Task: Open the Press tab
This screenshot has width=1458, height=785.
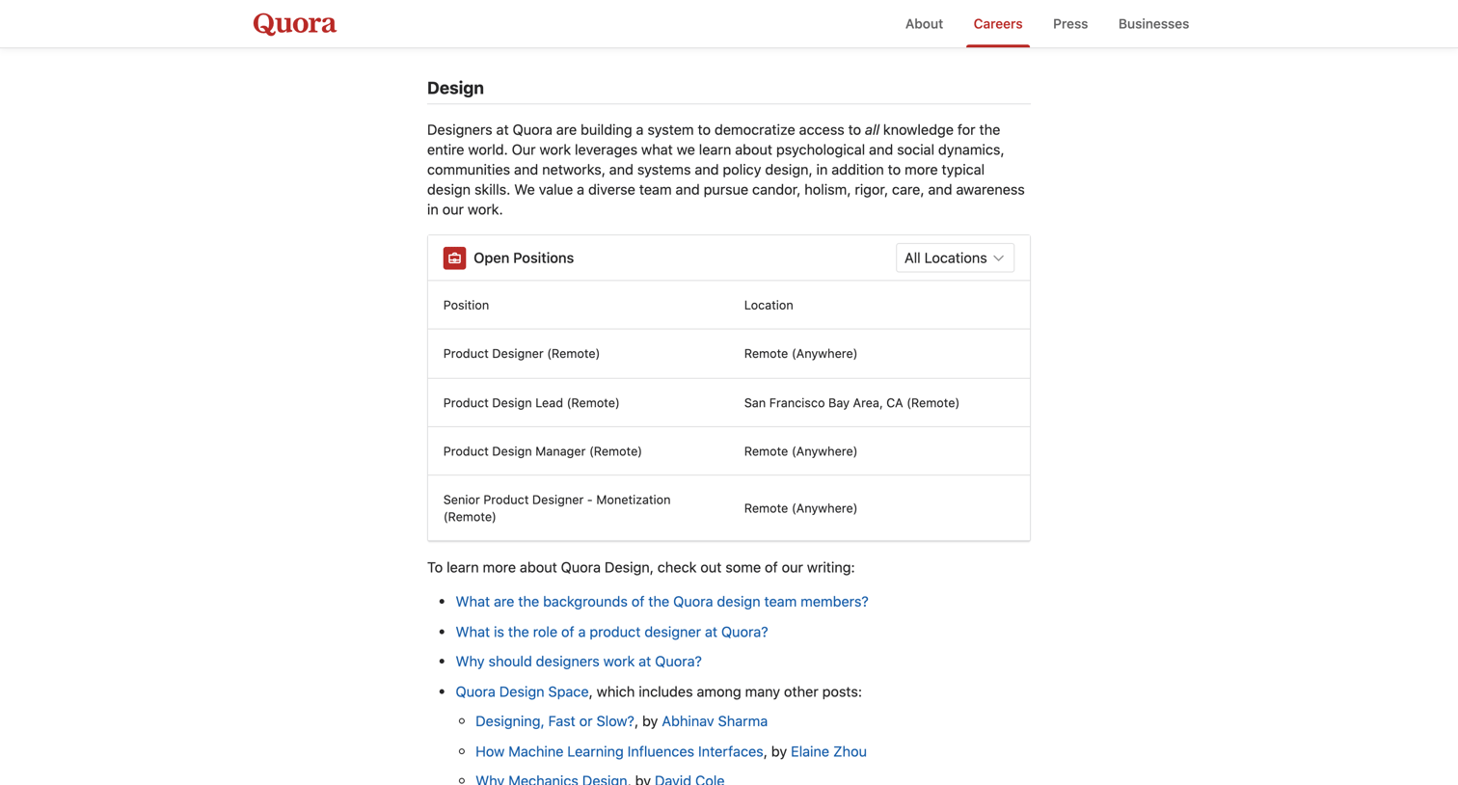Action: [x=1070, y=24]
